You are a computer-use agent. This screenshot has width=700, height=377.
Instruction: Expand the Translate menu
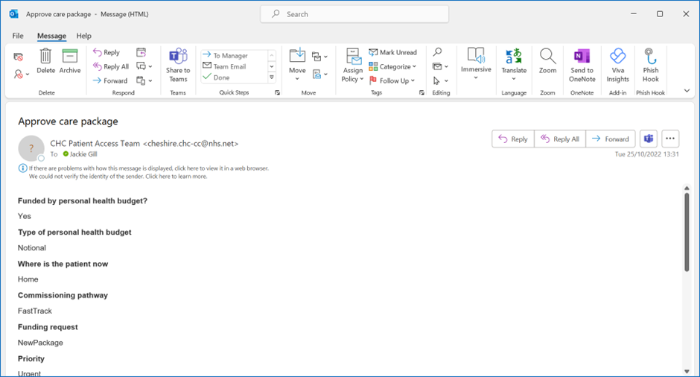514,64
